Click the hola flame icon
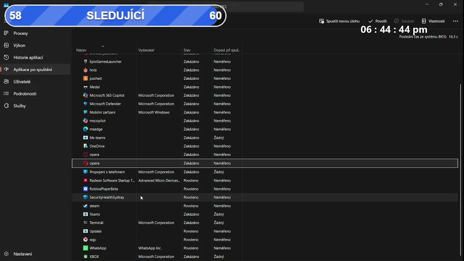This screenshot has width=464, height=261. [86, 70]
